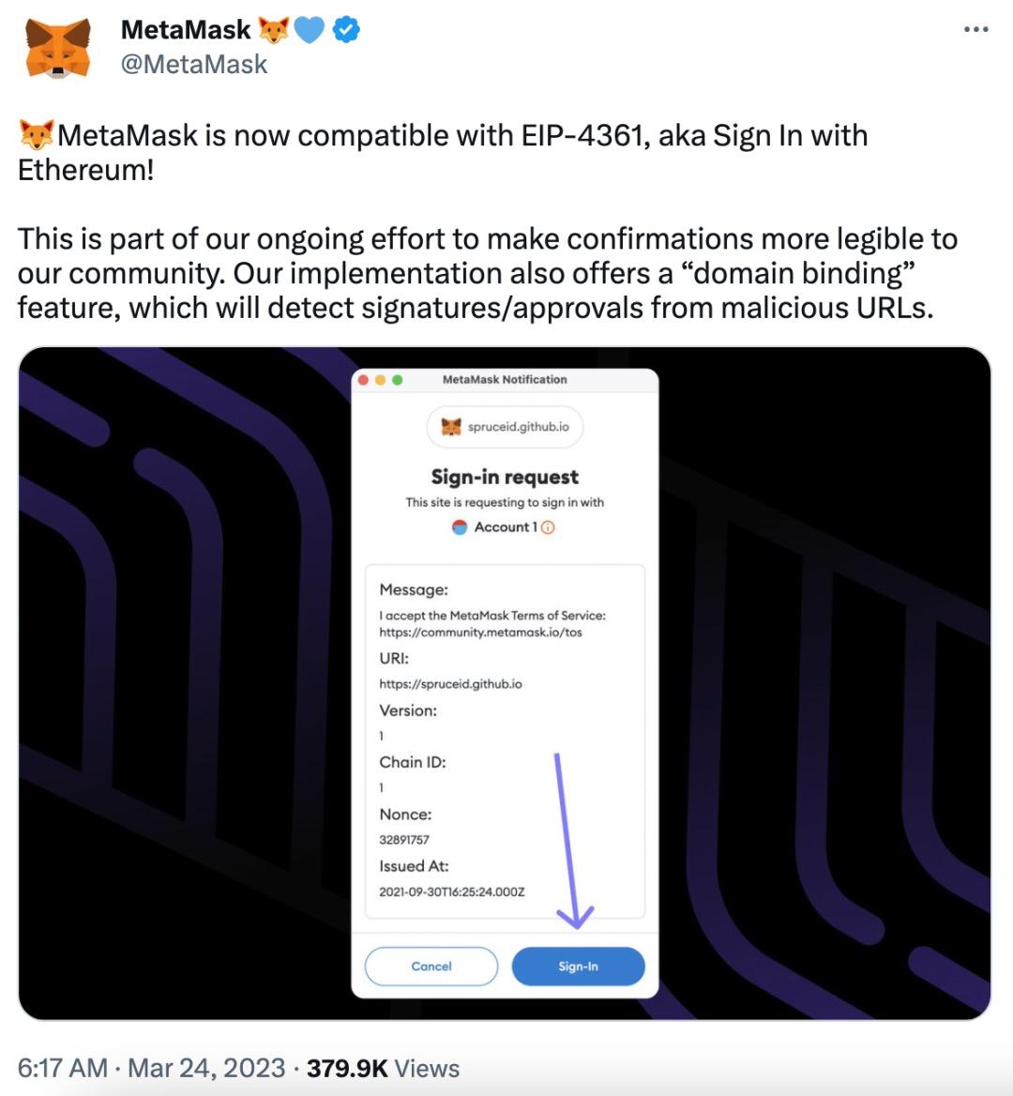Open the 379.9K Views count
This screenshot has height=1096, width=1013.
[383, 1068]
